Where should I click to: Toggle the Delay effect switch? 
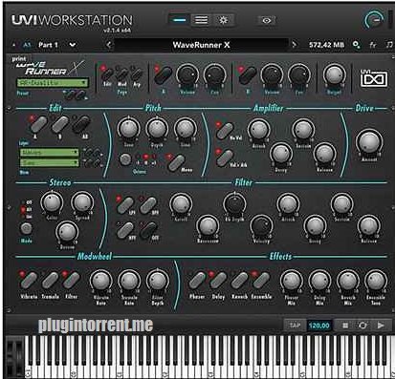coord(218,280)
